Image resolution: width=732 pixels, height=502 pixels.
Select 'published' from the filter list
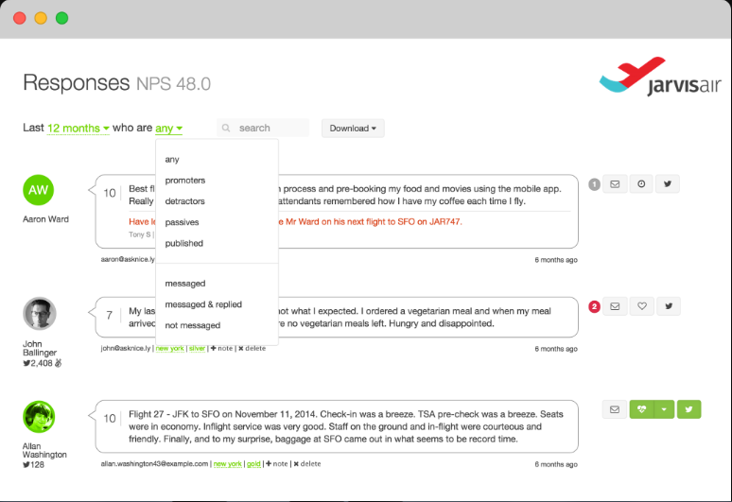click(183, 243)
